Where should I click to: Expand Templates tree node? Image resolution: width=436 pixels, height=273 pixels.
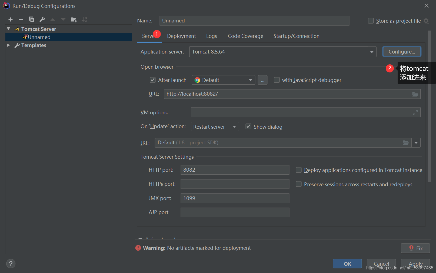[x=8, y=45]
